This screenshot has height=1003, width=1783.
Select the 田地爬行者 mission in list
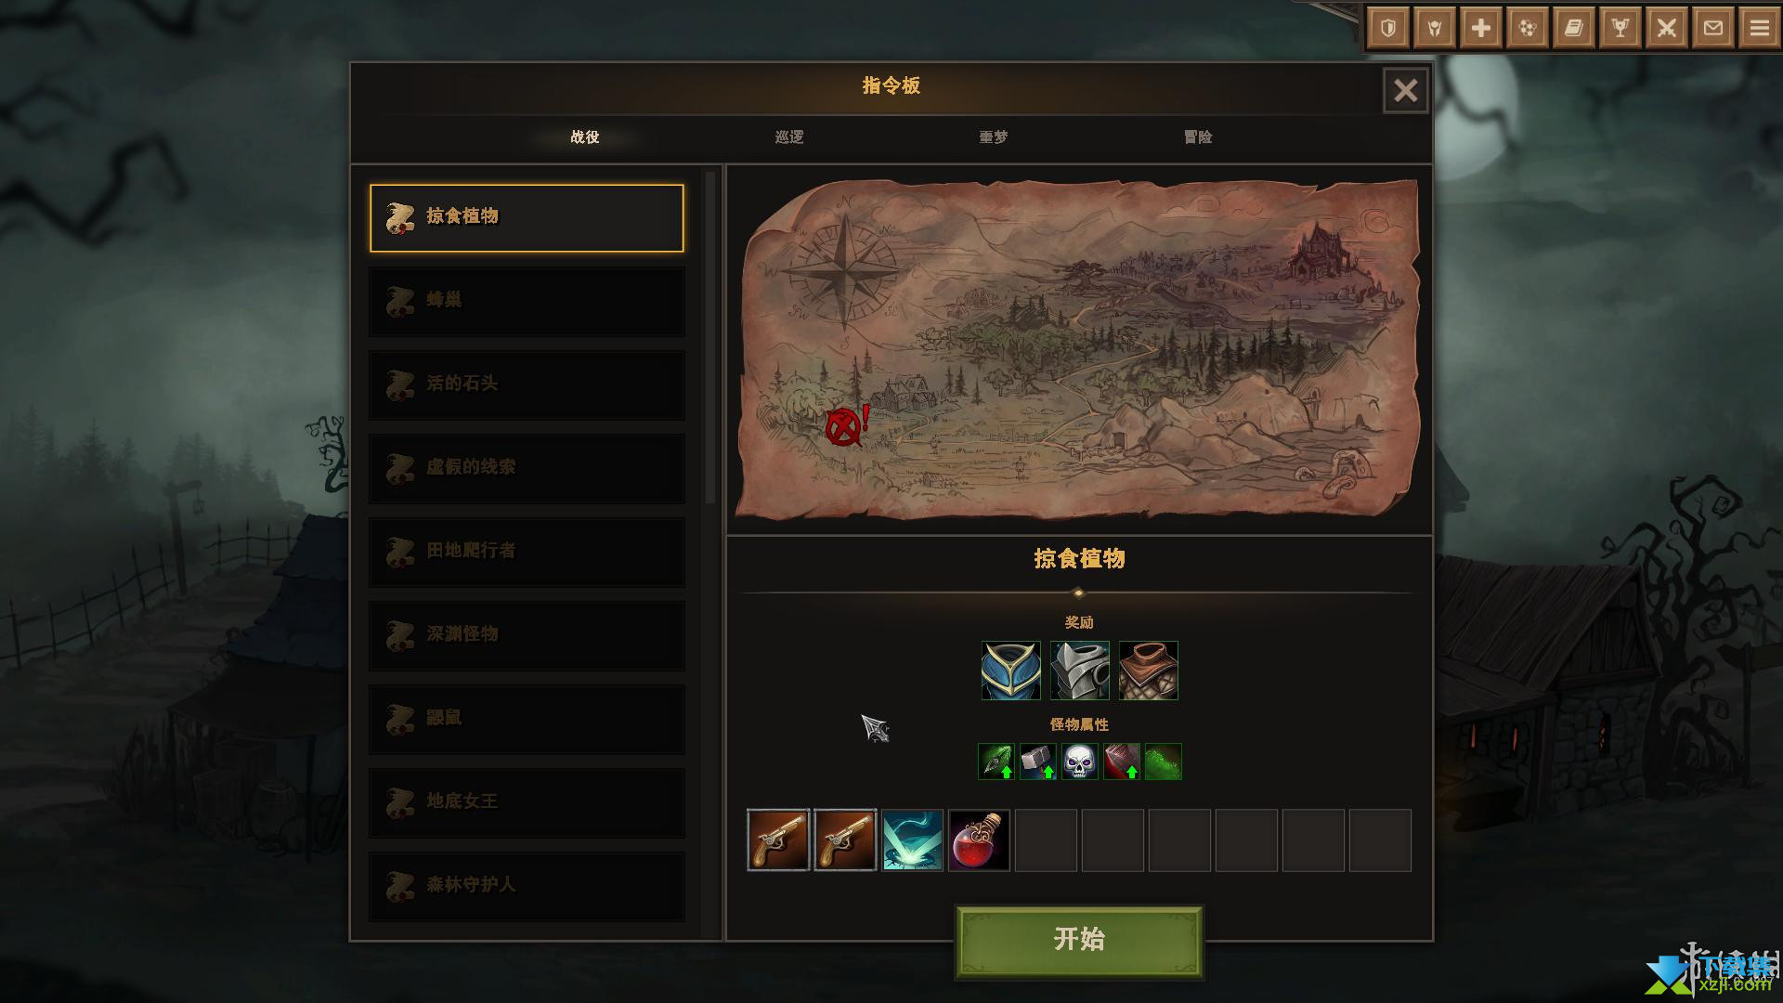point(527,552)
